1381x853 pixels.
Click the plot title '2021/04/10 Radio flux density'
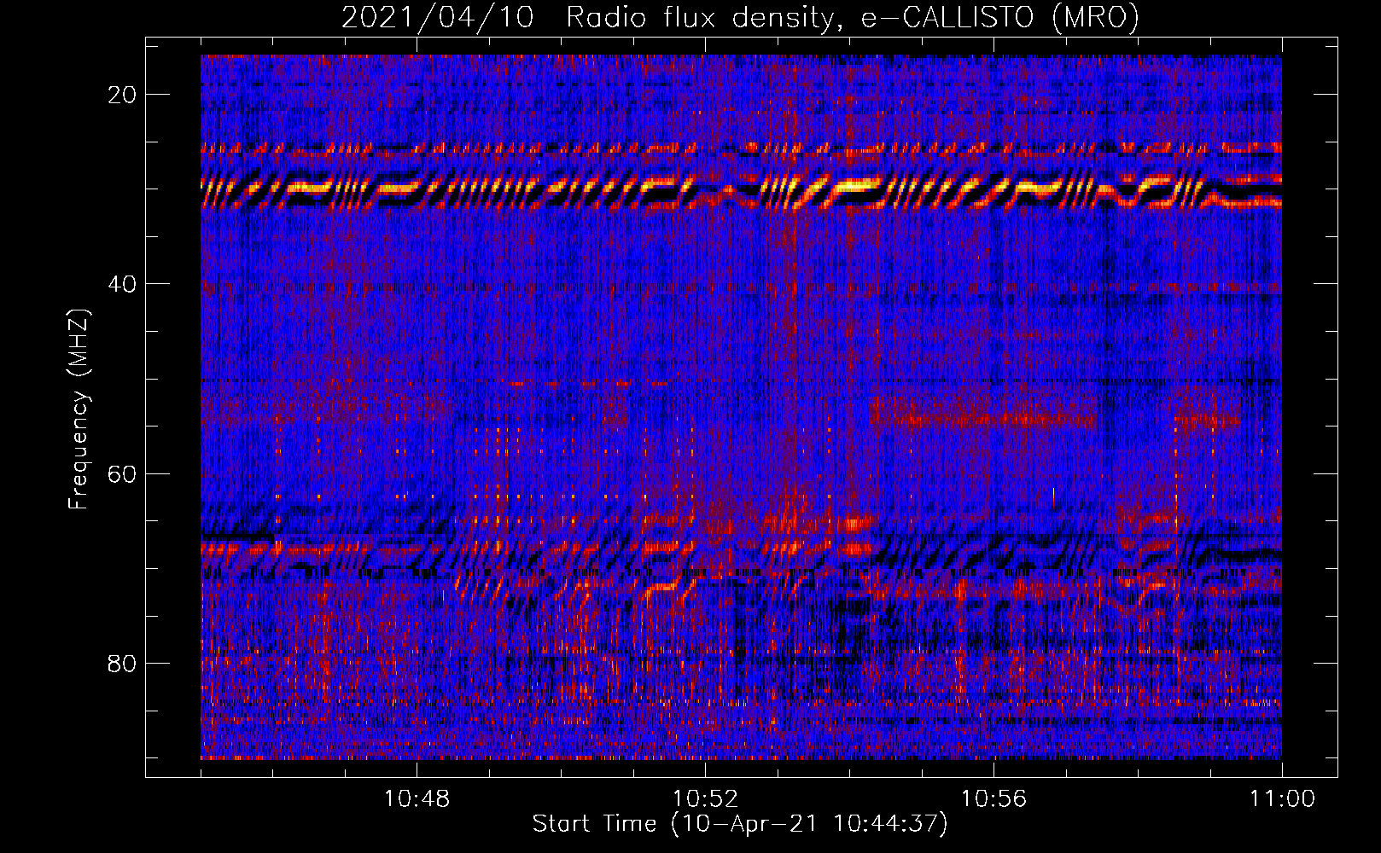click(x=740, y=17)
